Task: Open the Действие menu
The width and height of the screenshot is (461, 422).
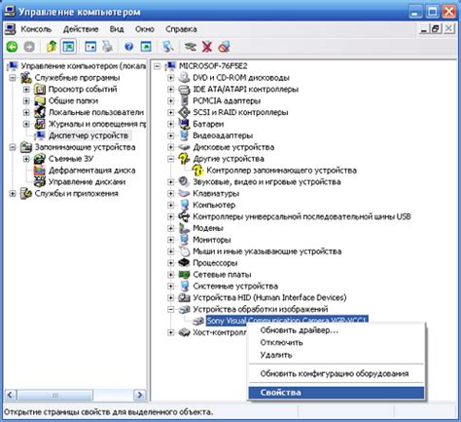Action: pos(81,29)
